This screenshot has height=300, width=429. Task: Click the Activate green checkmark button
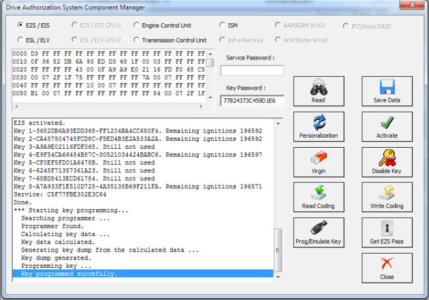pyautogui.click(x=387, y=127)
